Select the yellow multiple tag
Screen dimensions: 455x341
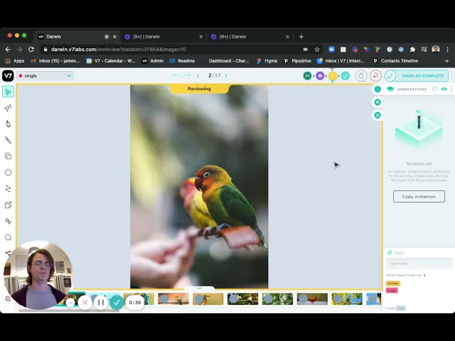click(393, 283)
